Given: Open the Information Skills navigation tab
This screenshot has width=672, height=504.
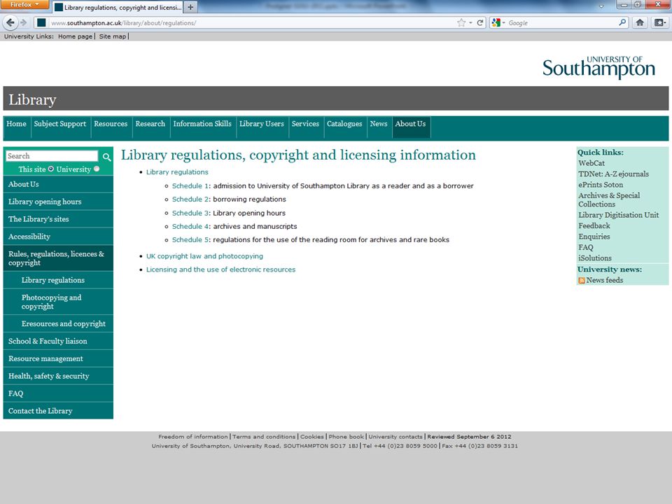Looking at the screenshot, I should click(202, 124).
